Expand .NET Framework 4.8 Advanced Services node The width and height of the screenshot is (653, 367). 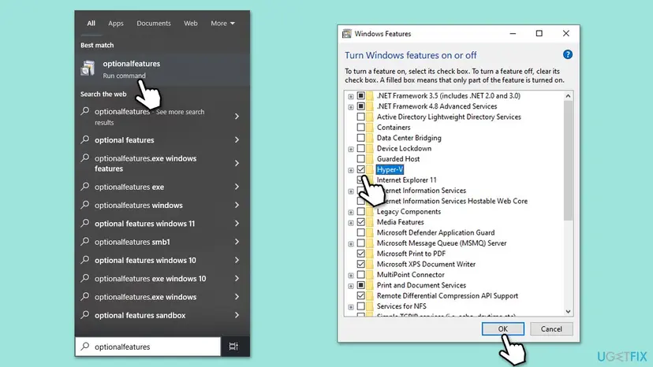tap(351, 107)
